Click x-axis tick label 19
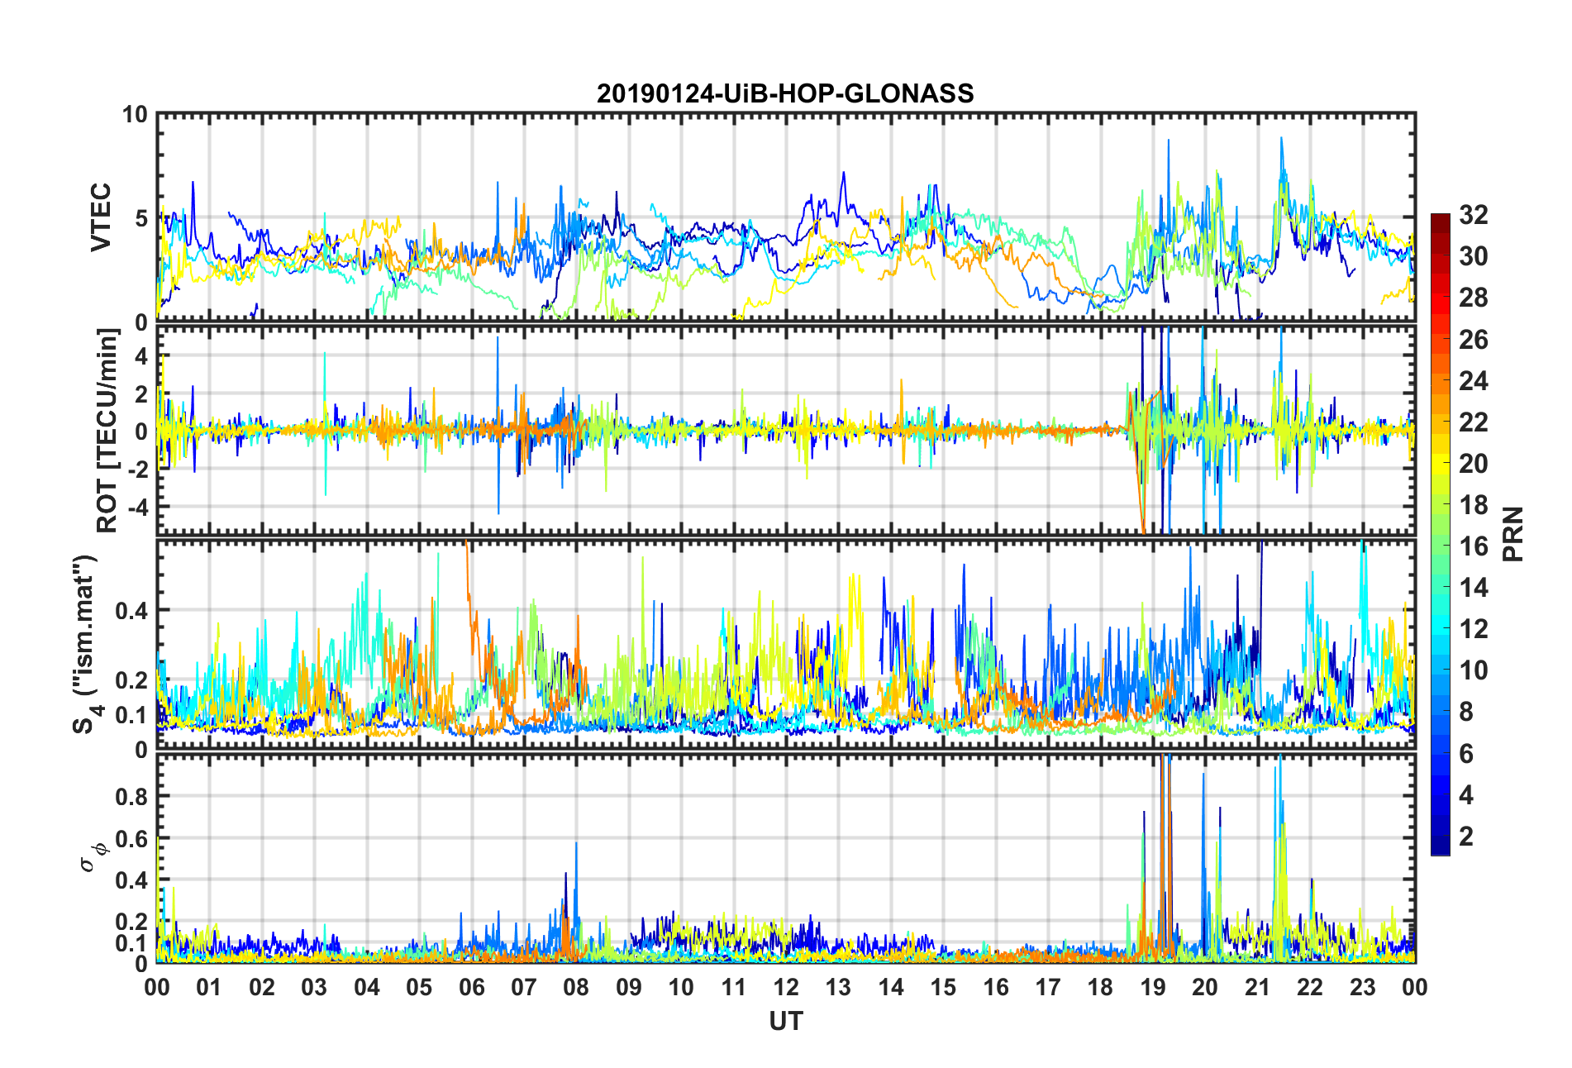 [x=1153, y=987]
